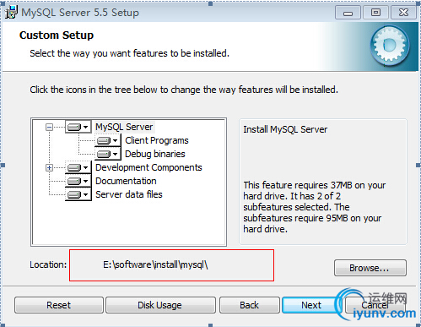Click the Reset button
The image size is (421, 327).
tap(59, 305)
